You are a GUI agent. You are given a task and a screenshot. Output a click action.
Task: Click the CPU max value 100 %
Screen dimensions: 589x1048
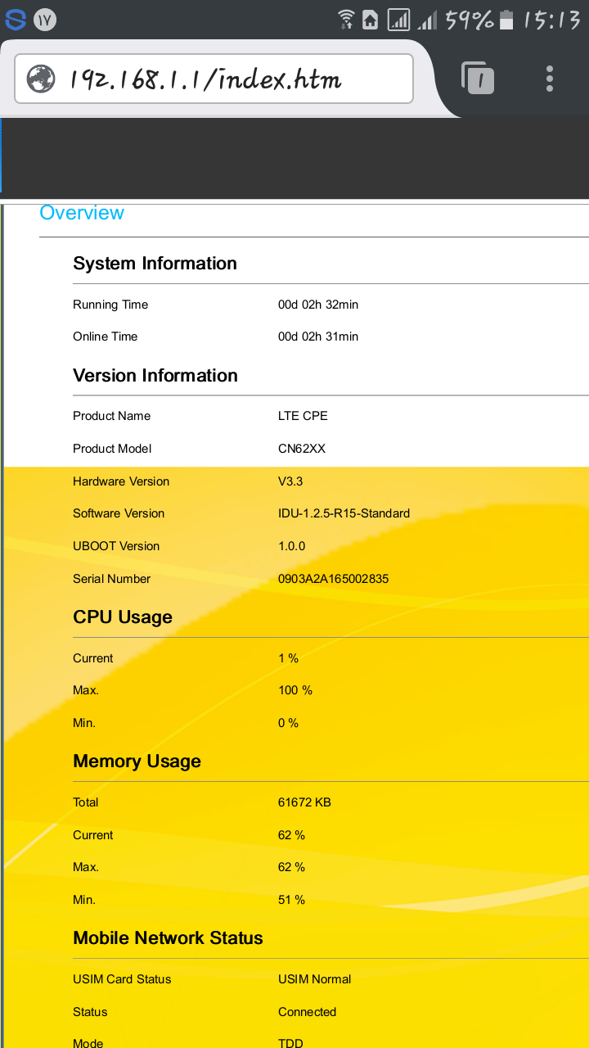(x=295, y=690)
